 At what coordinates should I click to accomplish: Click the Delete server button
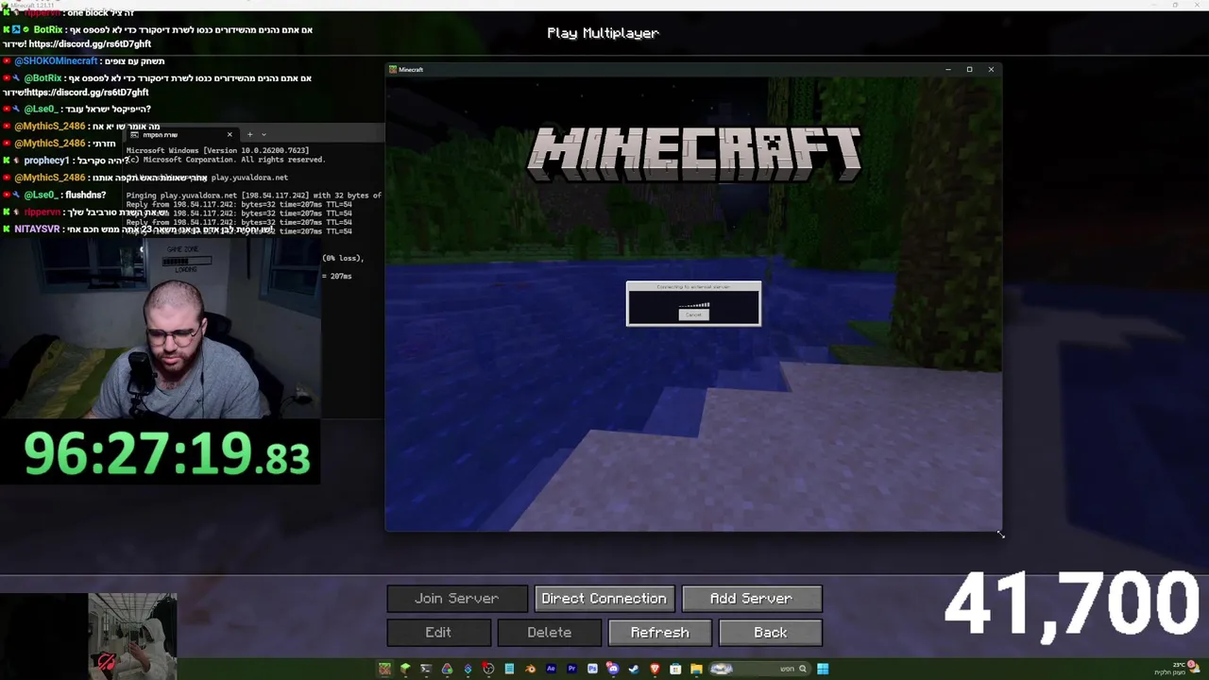click(x=549, y=632)
